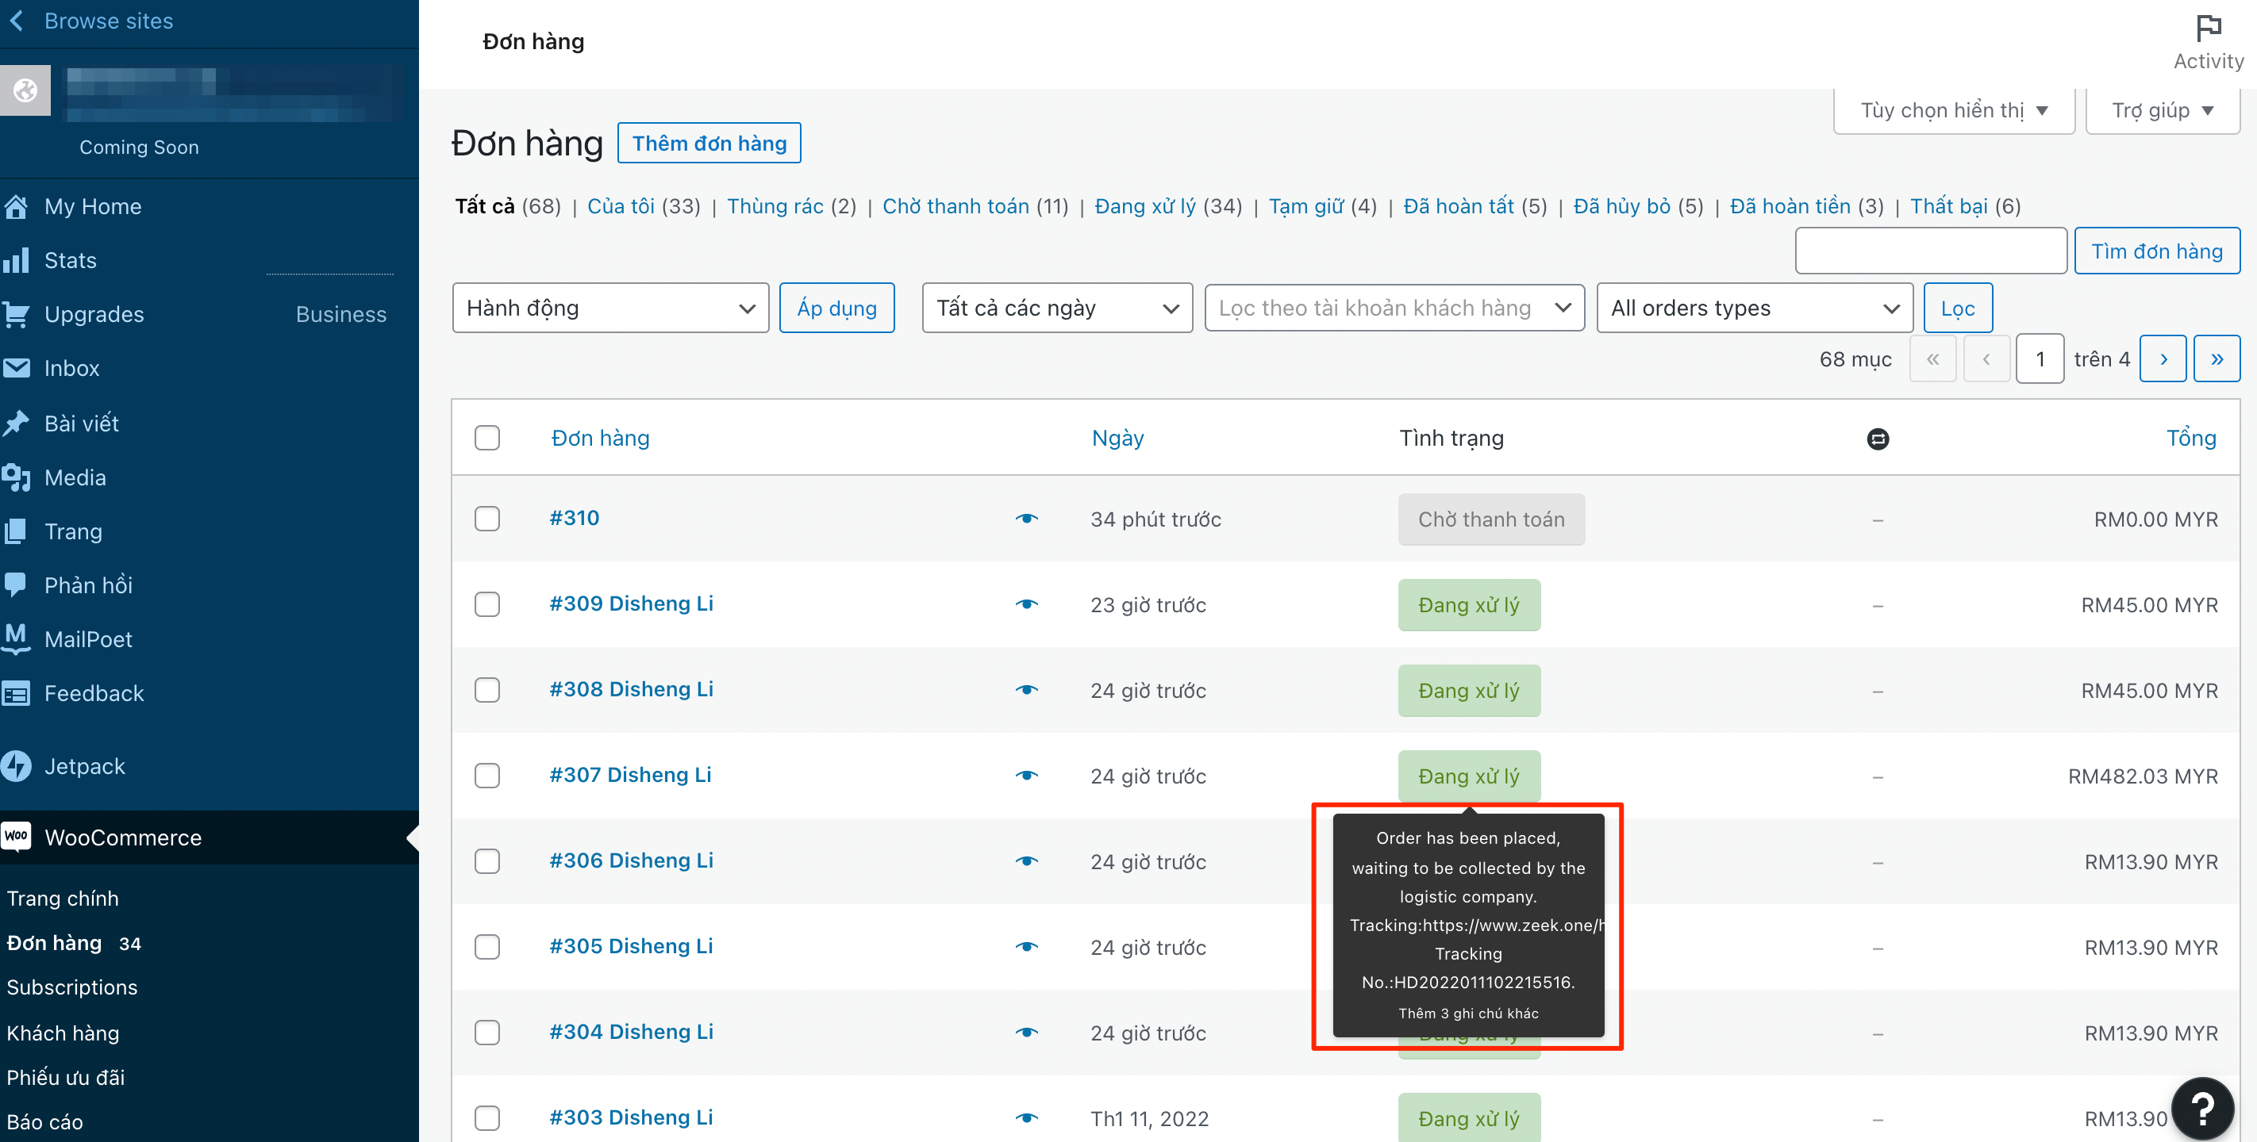Open the Media library icon
This screenshot has height=1142, width=2257.
click(16, 477)
